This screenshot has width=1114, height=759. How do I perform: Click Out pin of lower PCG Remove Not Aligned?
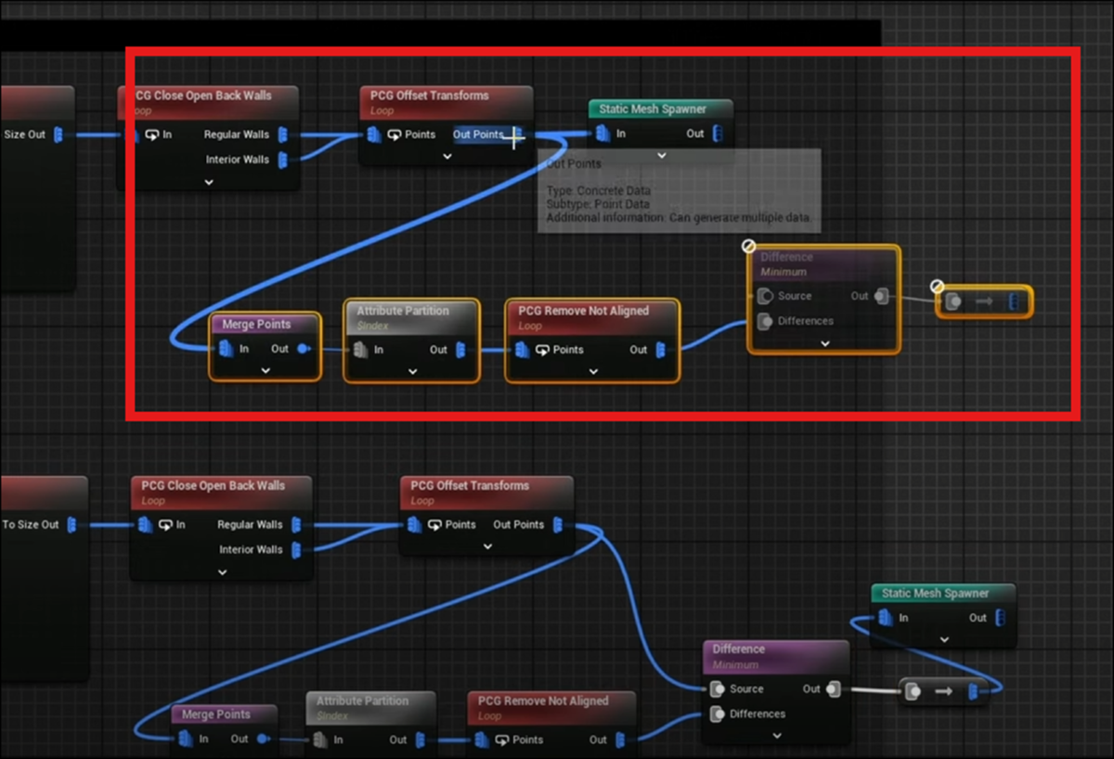pos(620,740)
